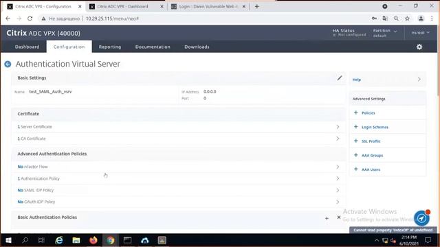Expand the Authentication Policy row
Screen dimensions: 440x247
coord(178,178)
